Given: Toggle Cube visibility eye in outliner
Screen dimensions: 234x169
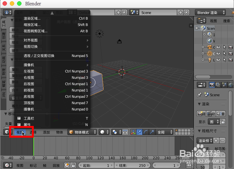Looking at the screenshot, I should tap(218, 53).
